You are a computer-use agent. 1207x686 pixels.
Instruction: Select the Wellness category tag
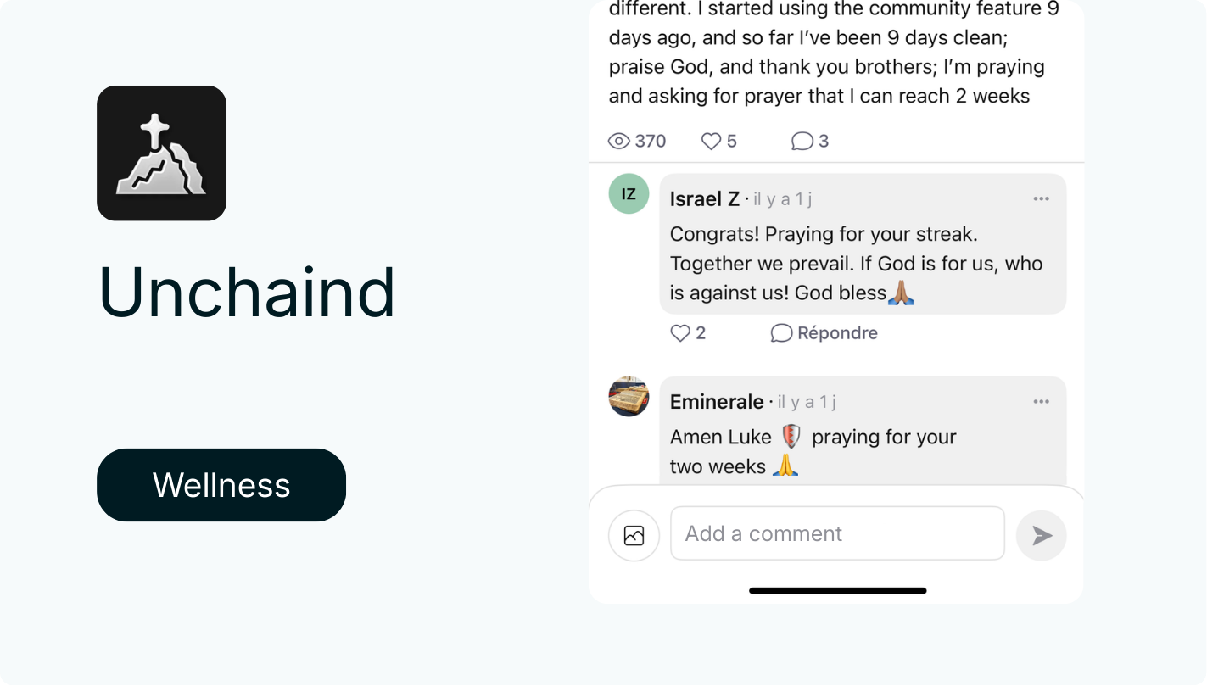pyautogui.click(x=221, y=484)
